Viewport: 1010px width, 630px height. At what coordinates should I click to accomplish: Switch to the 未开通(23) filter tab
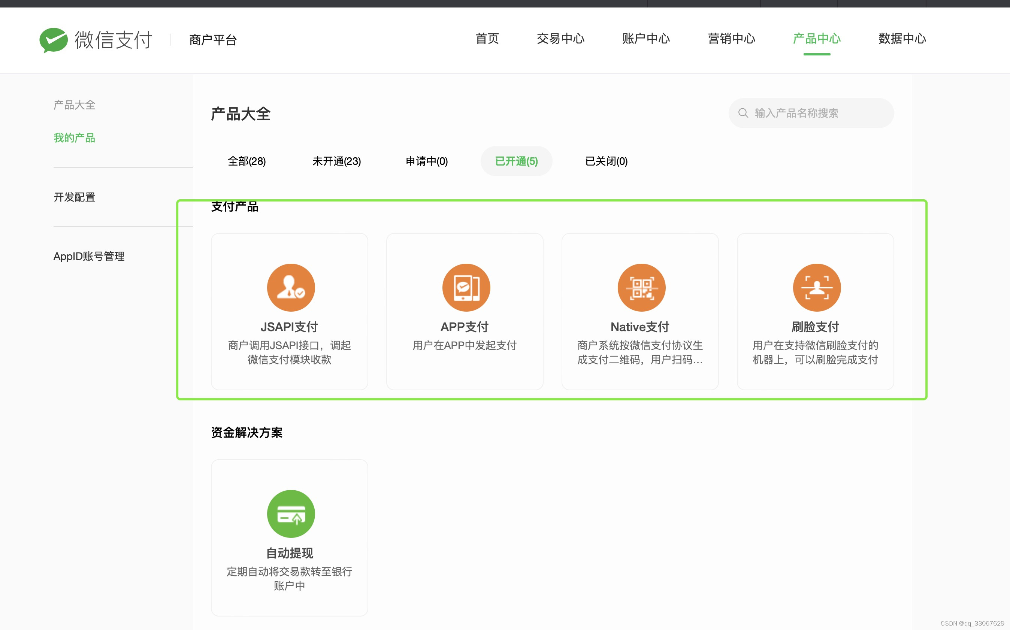pyautogui.click(x=337, y=161)
